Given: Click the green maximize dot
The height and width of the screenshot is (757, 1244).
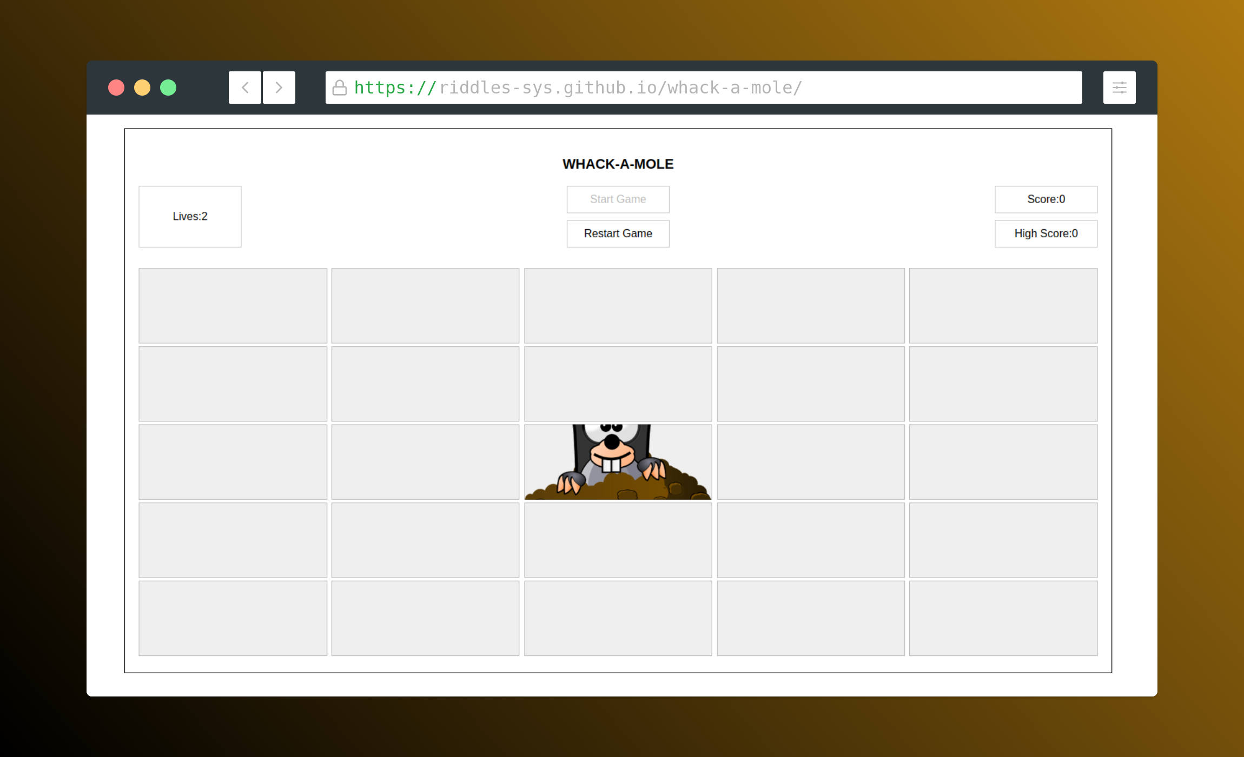Looking at the screenshot, I should [168, 88].
